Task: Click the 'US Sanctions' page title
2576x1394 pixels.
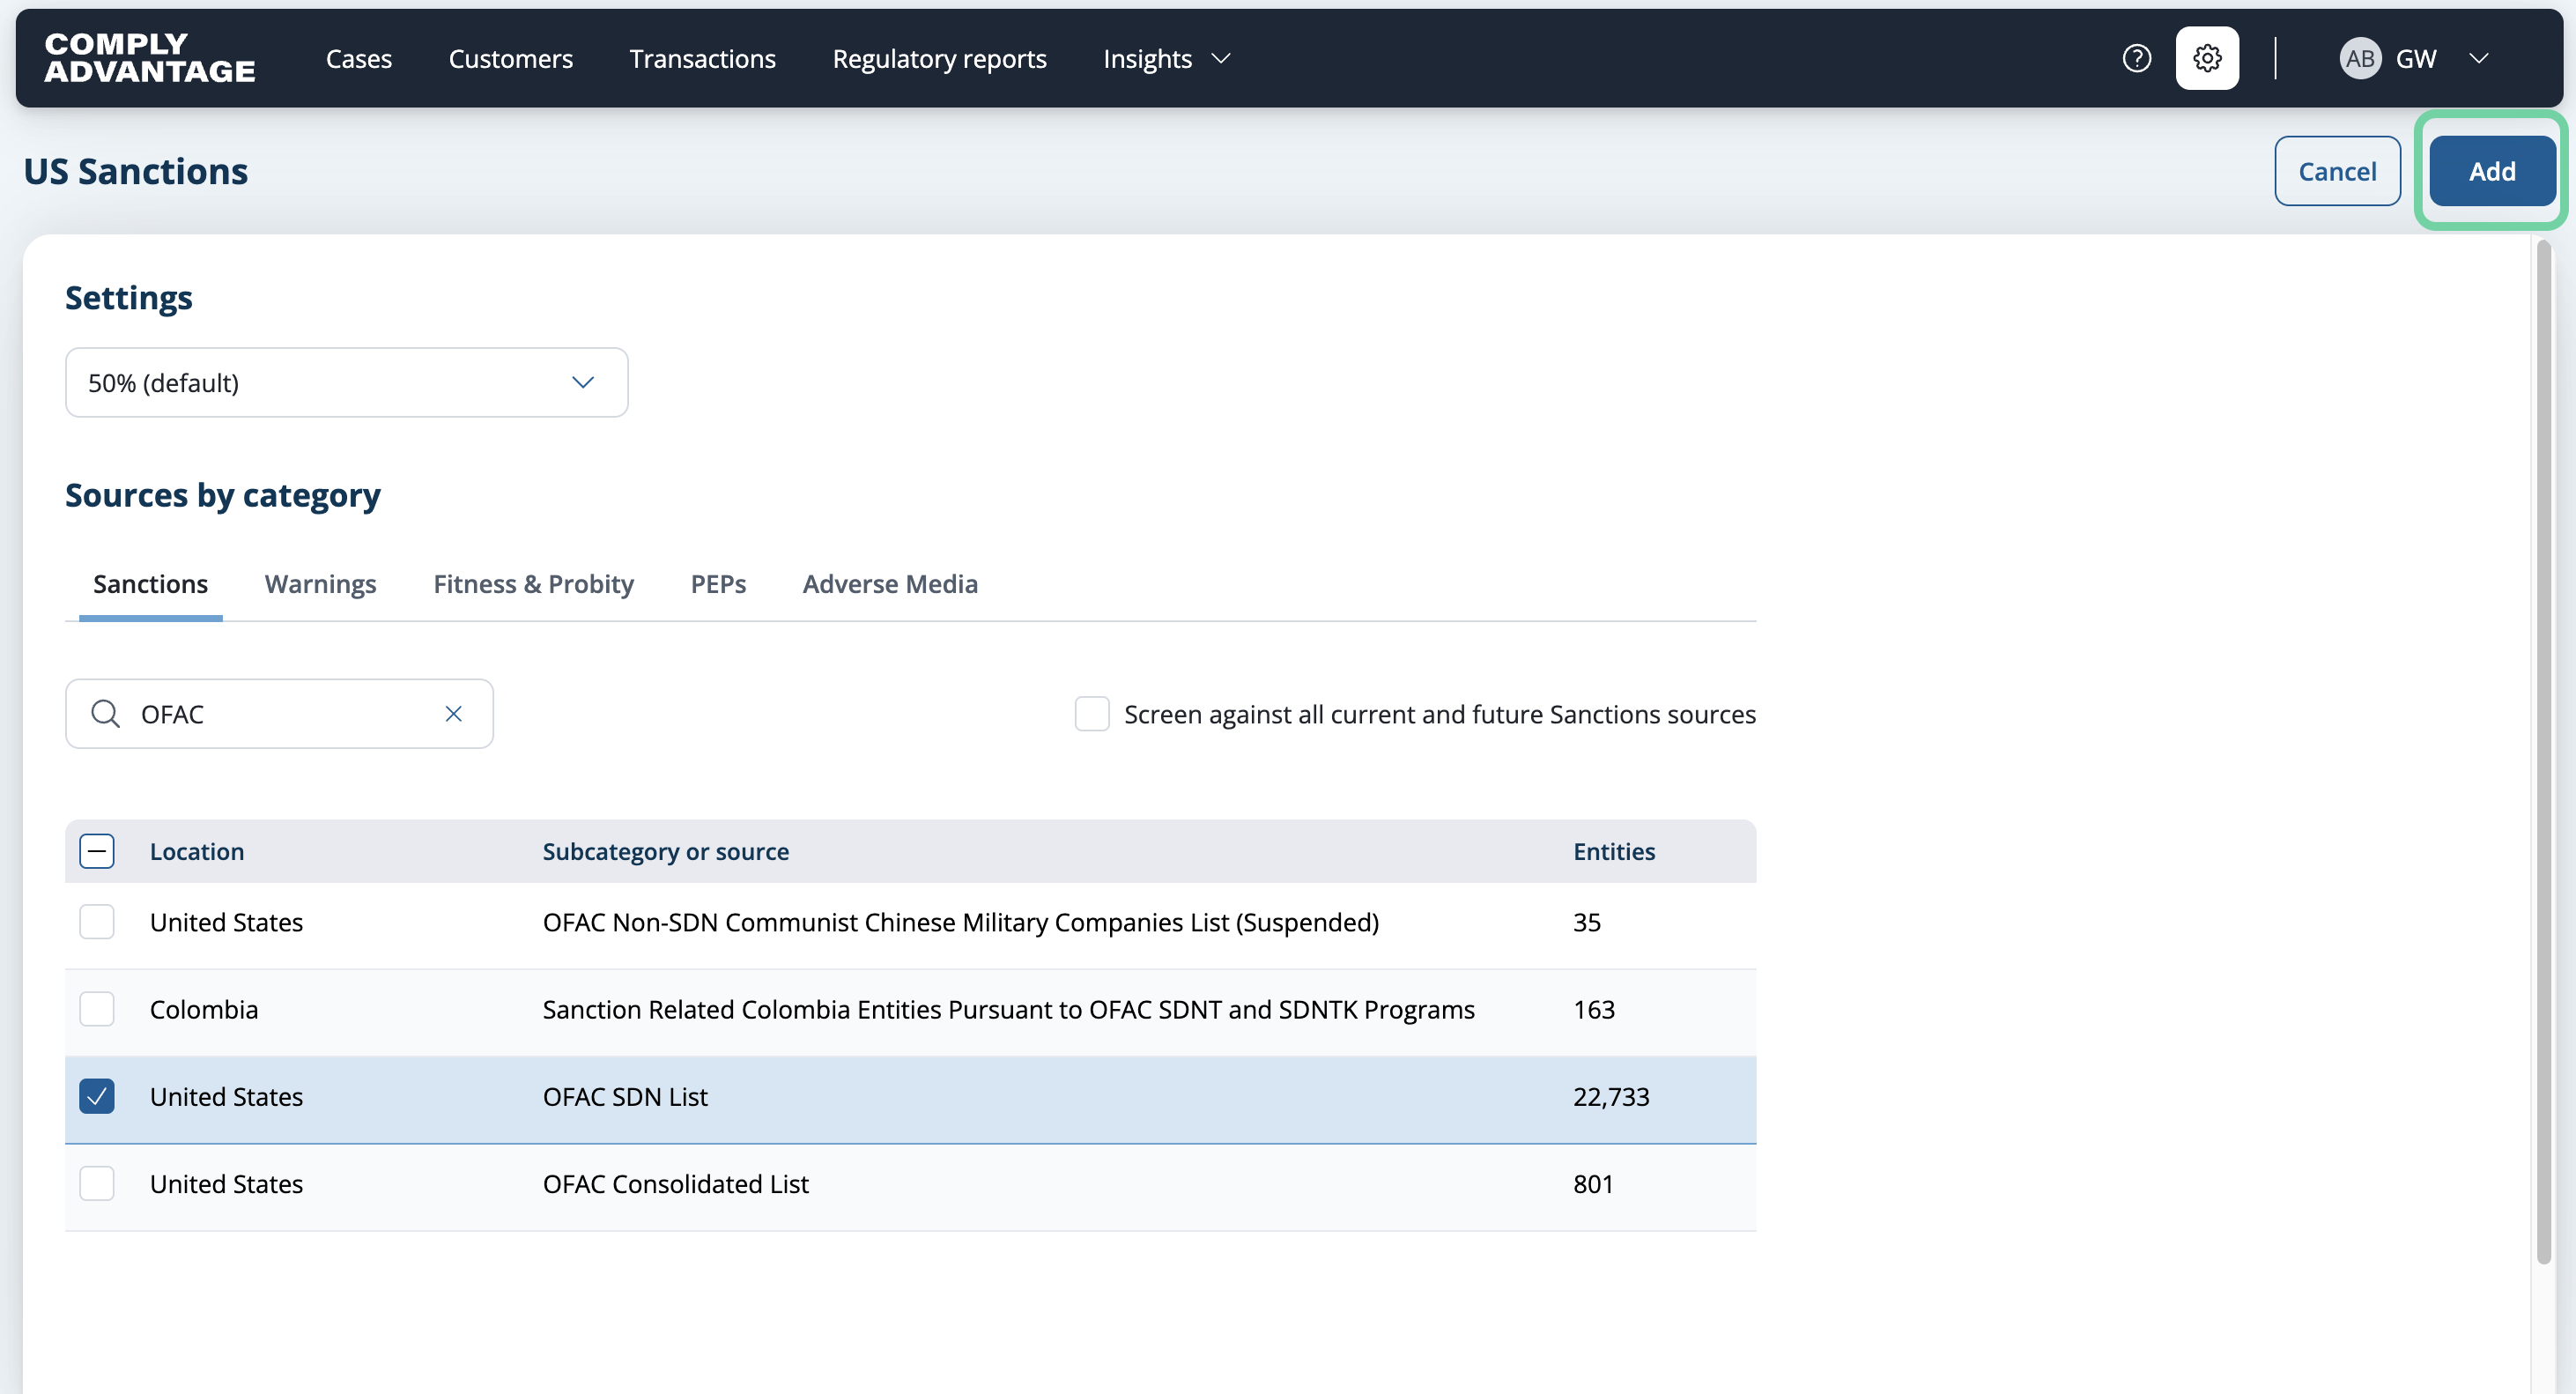Action: [x=136, y=171]
